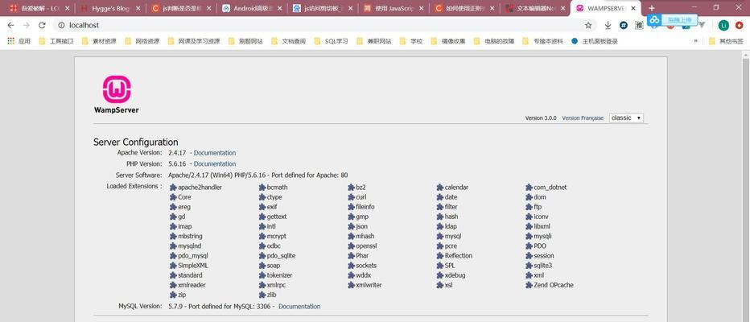Open PHP Version Documentation link

click(x=215, y=163)
